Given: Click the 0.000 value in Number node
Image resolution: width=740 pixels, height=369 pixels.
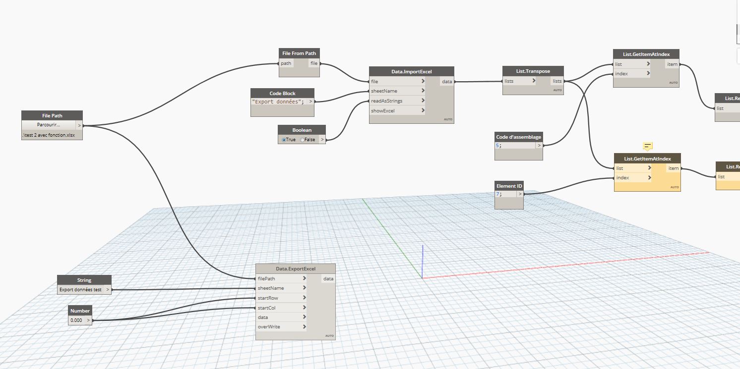Looking at the screenshot, I should point(76,320).
